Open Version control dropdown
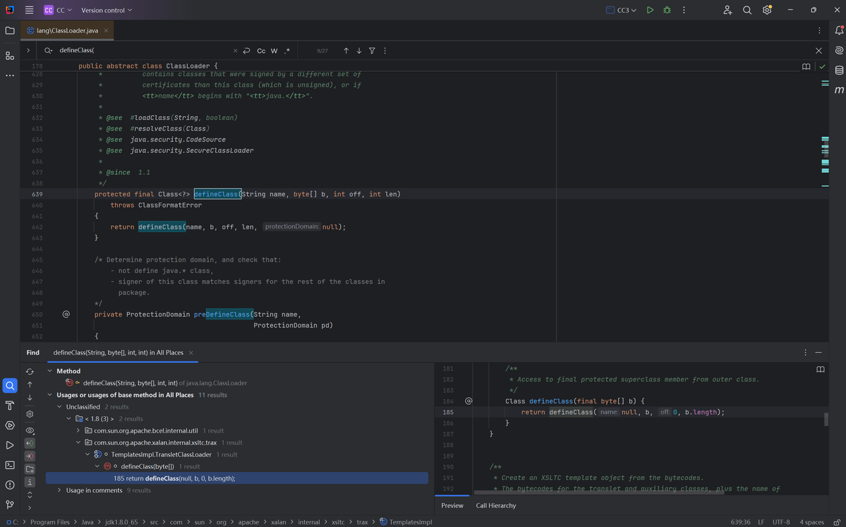The image size is (846, 527). pos(106,10)
